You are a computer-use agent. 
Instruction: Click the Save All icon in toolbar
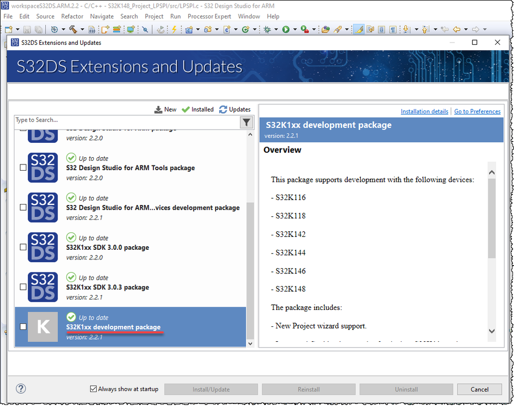click(x=39, y=29)
